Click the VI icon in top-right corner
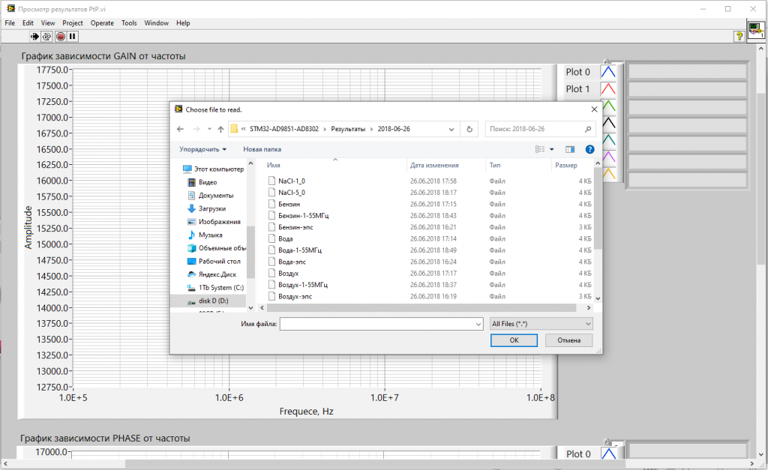The width and height of the screenshot is (768, 470). (x=756, y=30)
